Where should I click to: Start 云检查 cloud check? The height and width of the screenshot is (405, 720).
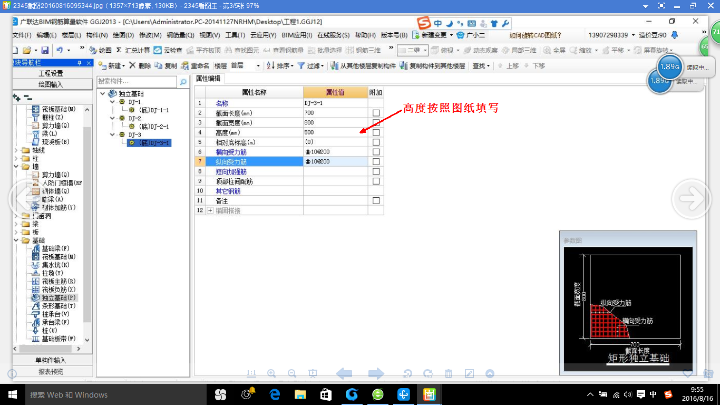click(168, 50)
